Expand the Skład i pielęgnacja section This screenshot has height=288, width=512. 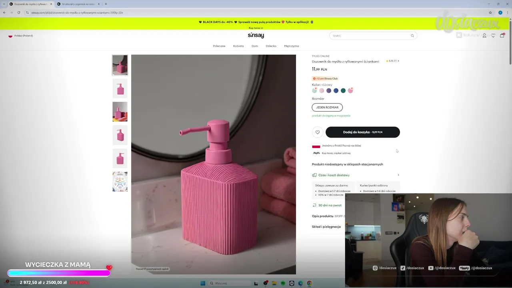point(326,227)
